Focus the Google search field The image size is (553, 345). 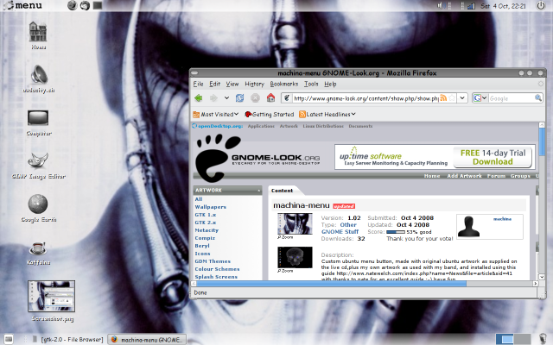[x=512, y=98]
